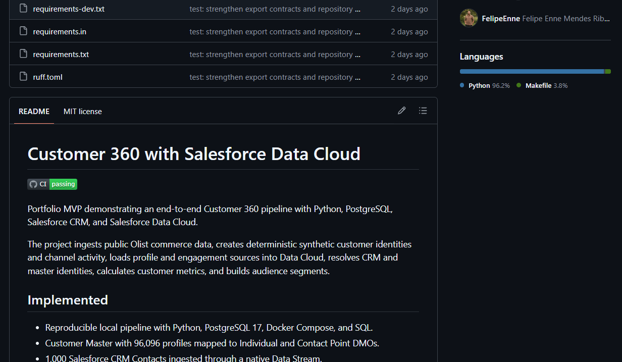Click '2 days ago' in requirements.in row

tap(409, 31)
